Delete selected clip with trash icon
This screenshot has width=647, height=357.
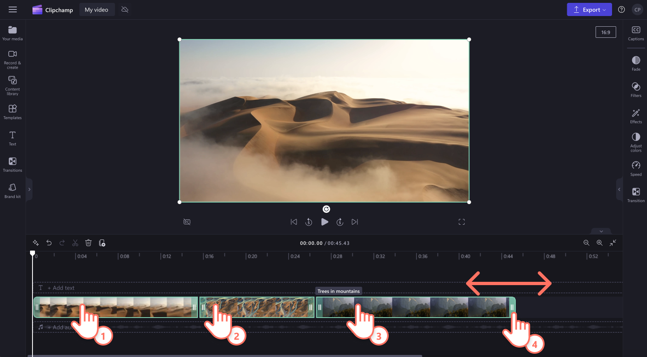[88, 243]
